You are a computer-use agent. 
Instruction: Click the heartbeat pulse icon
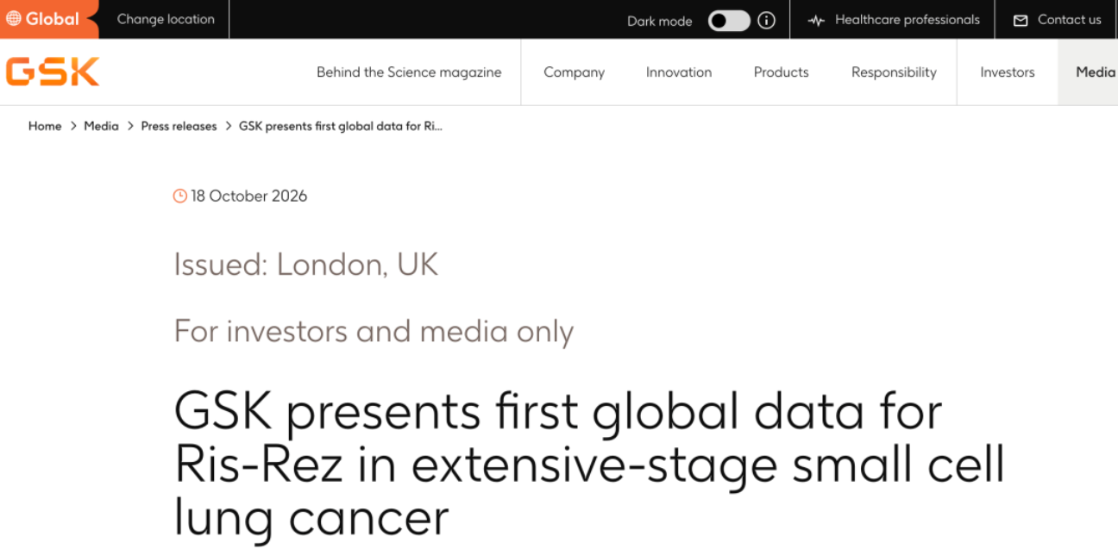[816, 20]
